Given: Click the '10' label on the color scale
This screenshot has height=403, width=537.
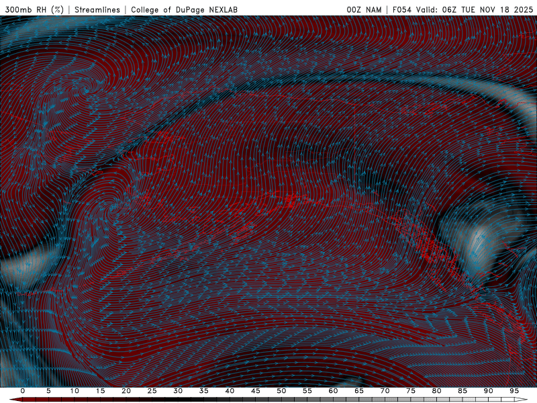Looking at the screenshot, I should click(75, 391).
